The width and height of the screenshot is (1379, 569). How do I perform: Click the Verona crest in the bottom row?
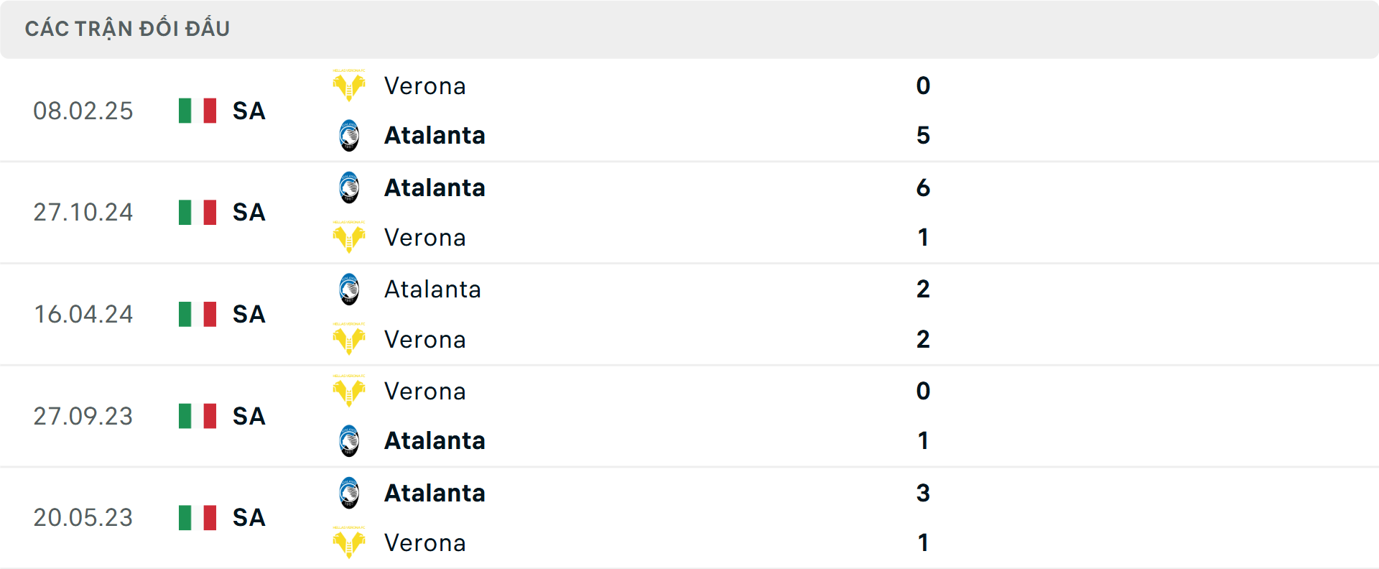(349, 543)
